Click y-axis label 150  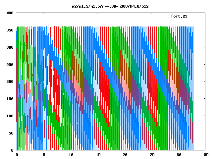pyautogui.click(x=10, y=99)
